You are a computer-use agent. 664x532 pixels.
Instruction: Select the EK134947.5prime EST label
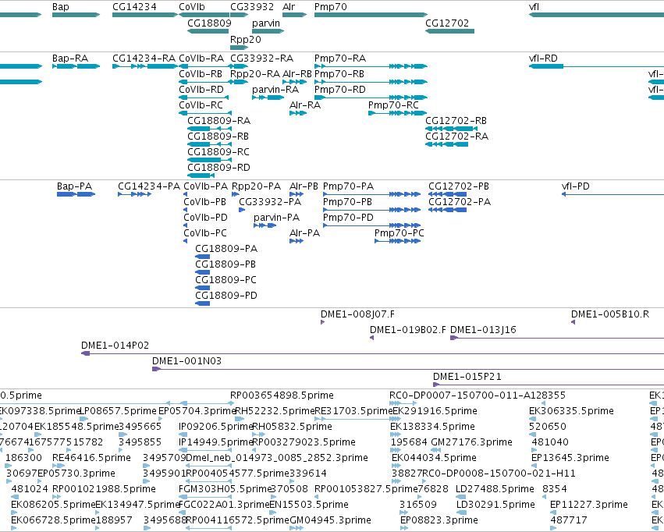[x=137, y=505]
